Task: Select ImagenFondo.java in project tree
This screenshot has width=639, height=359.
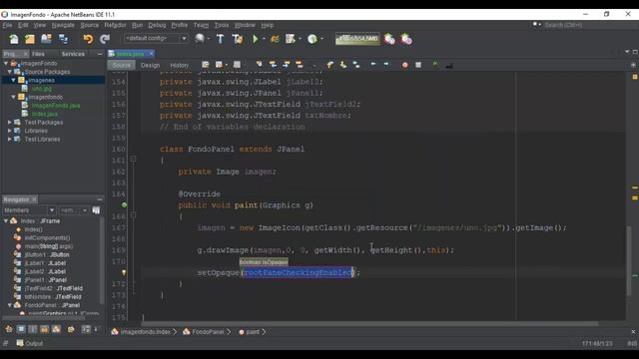Action: coord(56,106)
